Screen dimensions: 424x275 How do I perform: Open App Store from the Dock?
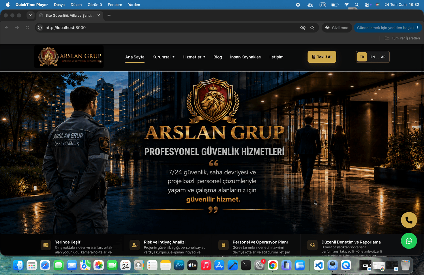click(219, 265)
